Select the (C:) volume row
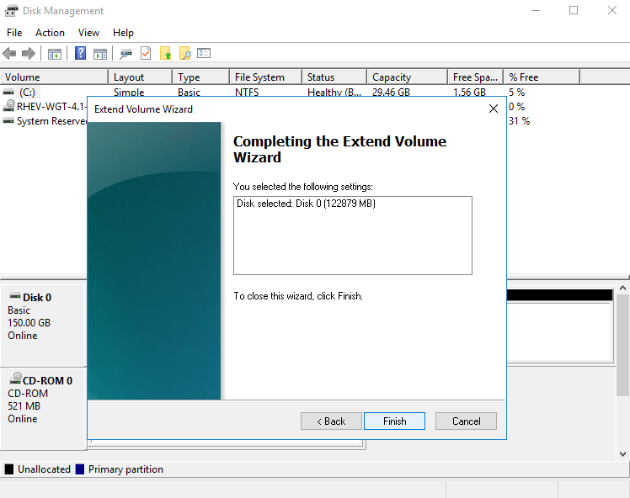 tap(27, 93)
